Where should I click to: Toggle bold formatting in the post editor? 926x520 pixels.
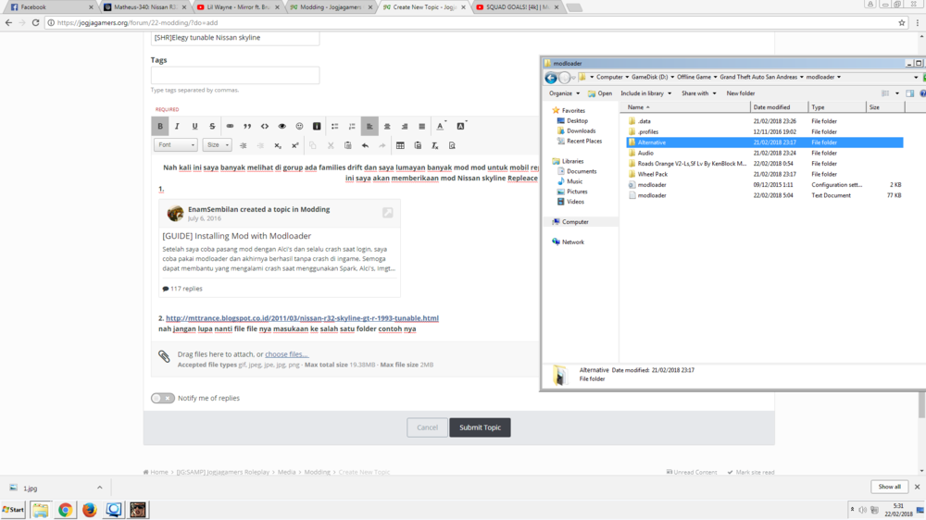pyautogui.click(x=160, y=127)
